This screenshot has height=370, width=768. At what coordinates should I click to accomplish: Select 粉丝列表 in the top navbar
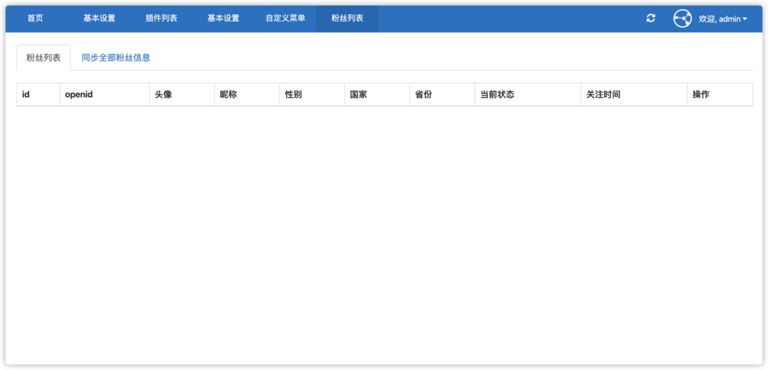[347, 18]
